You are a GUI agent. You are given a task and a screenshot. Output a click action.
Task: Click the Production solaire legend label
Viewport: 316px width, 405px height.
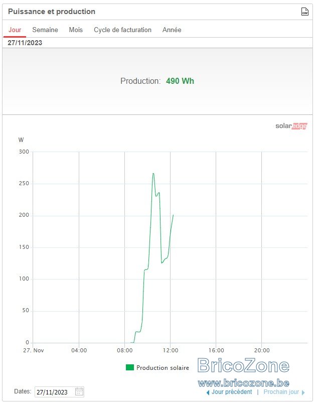(163, 367)
